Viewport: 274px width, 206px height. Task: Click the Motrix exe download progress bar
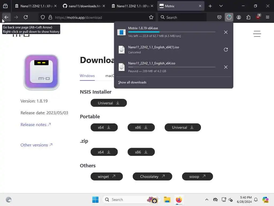pyautogui.click(x=172, y=32)
